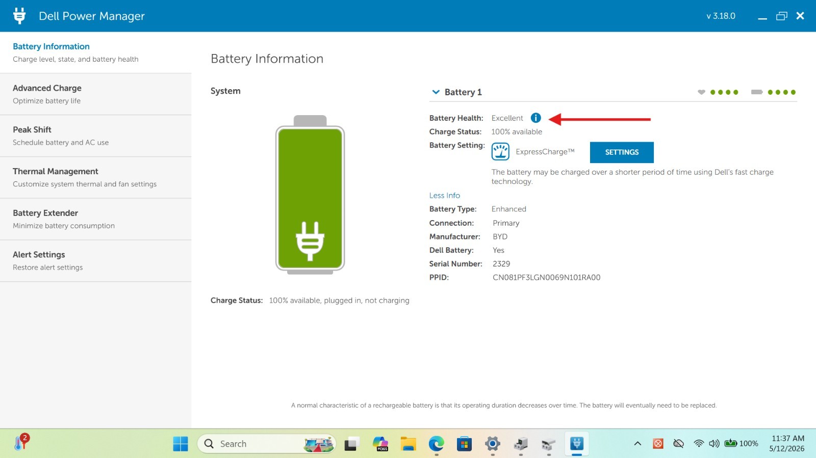816x458 pixels.
Task: Open the weather widget with red badge
Action: [21, 442]
